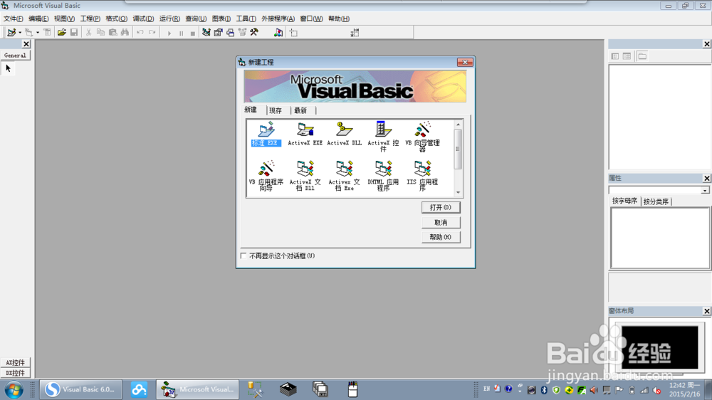Click scroll-up arrow in project type list
This screenshot has height=400, width=712.
coord(458,125)
